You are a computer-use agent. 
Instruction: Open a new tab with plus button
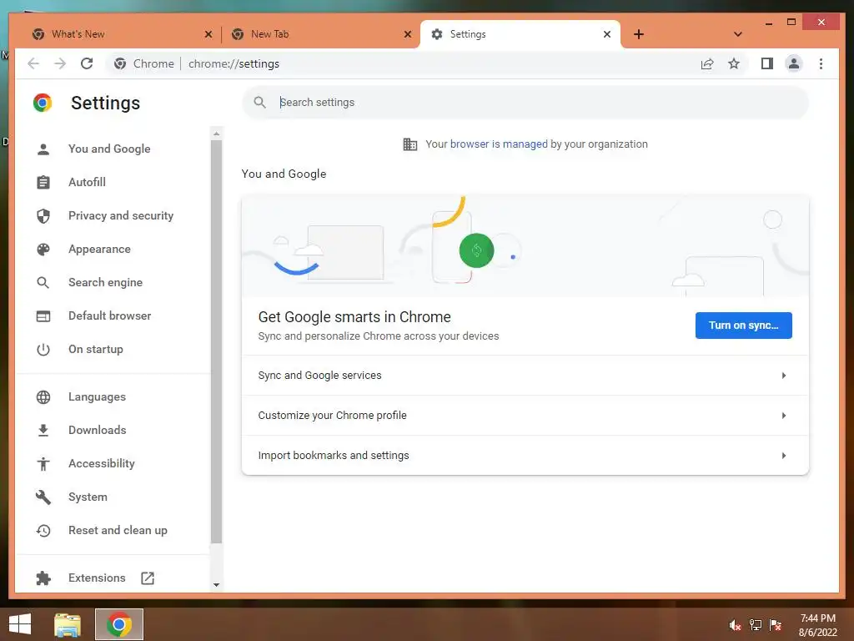point(639,34)
